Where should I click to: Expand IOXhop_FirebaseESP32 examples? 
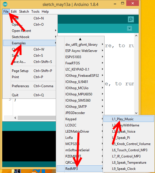coord(80,75)
